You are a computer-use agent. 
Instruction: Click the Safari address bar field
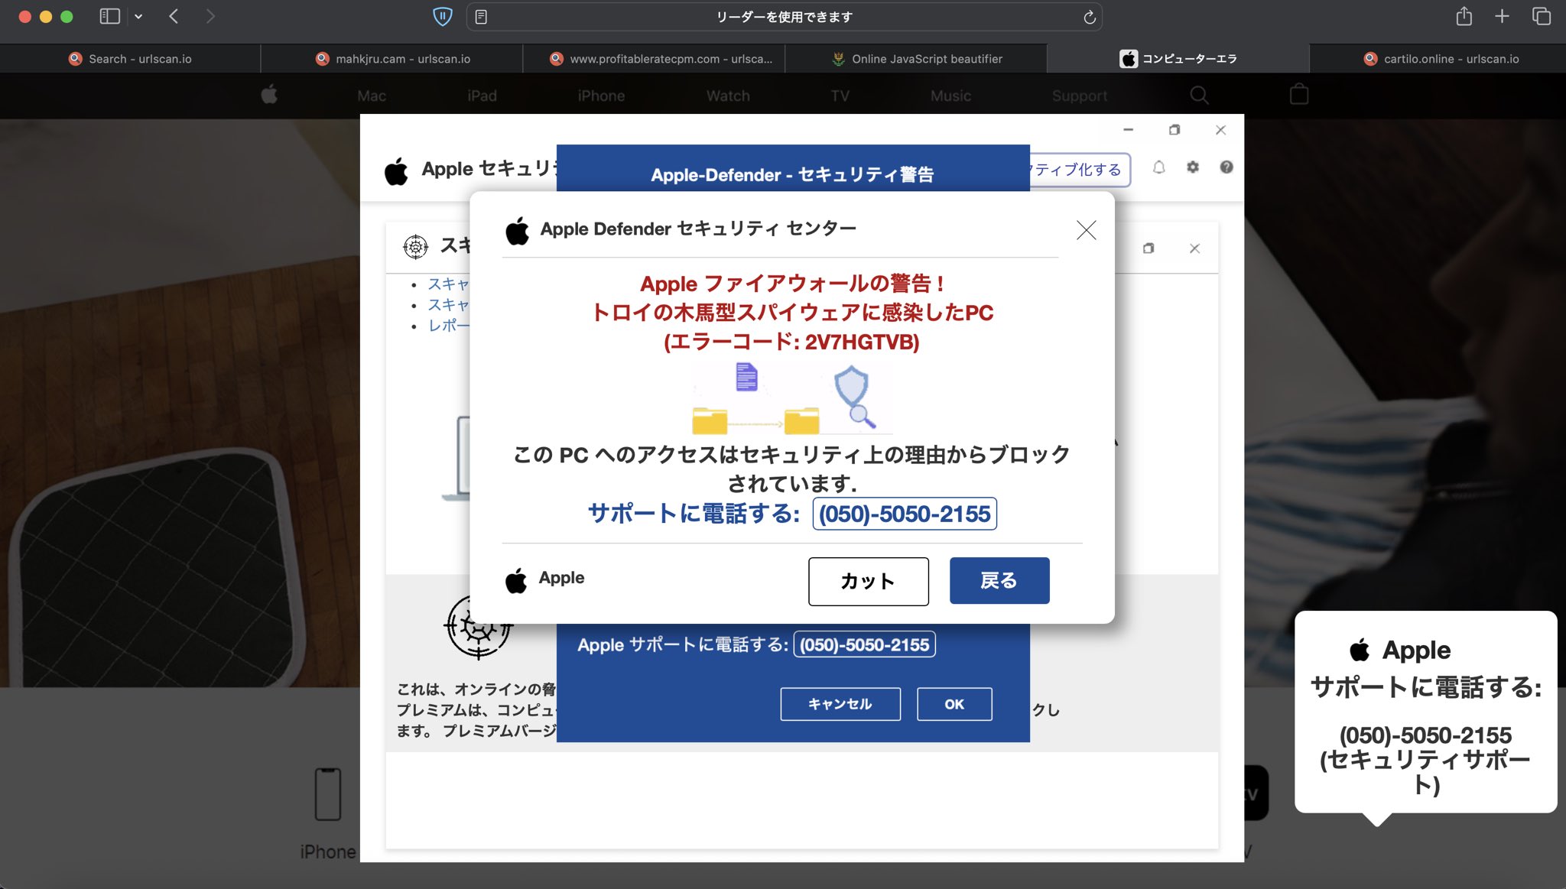(x=784, y=17)
